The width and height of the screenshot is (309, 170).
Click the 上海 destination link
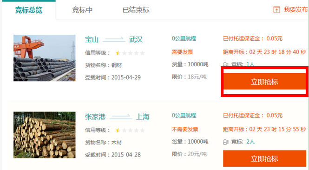143,117
